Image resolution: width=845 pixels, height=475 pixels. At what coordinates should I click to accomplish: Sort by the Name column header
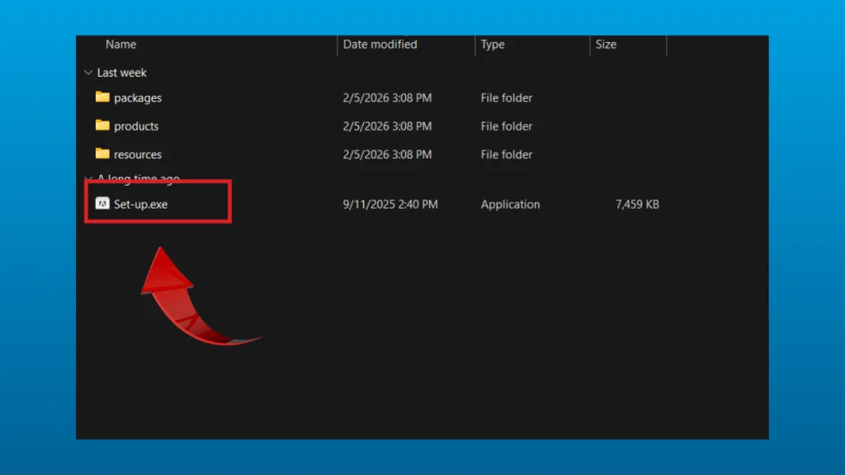[x=120, y=45]
